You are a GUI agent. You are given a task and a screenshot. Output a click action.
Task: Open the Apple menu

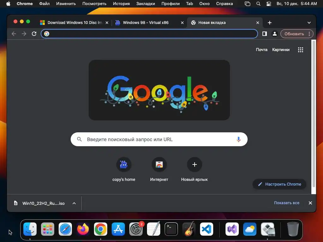(8, 3)
